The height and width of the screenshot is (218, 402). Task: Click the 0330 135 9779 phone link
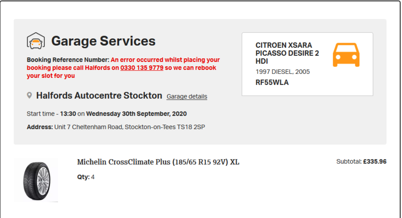click(x=142, y=68)
